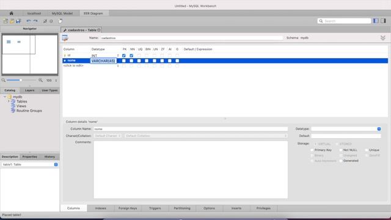Click the search magnifier icon
391x220 pixels.
[321, 21]
